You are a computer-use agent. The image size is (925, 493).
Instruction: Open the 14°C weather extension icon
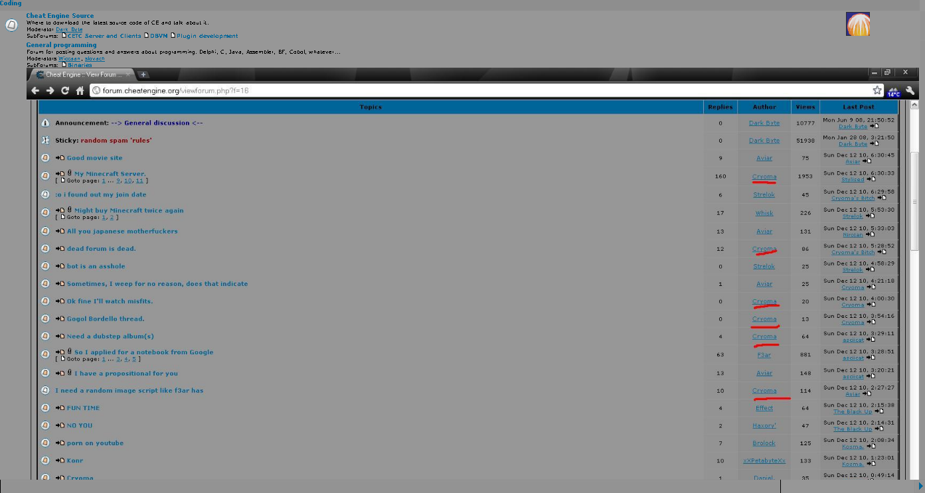click(x=894, y=92)
